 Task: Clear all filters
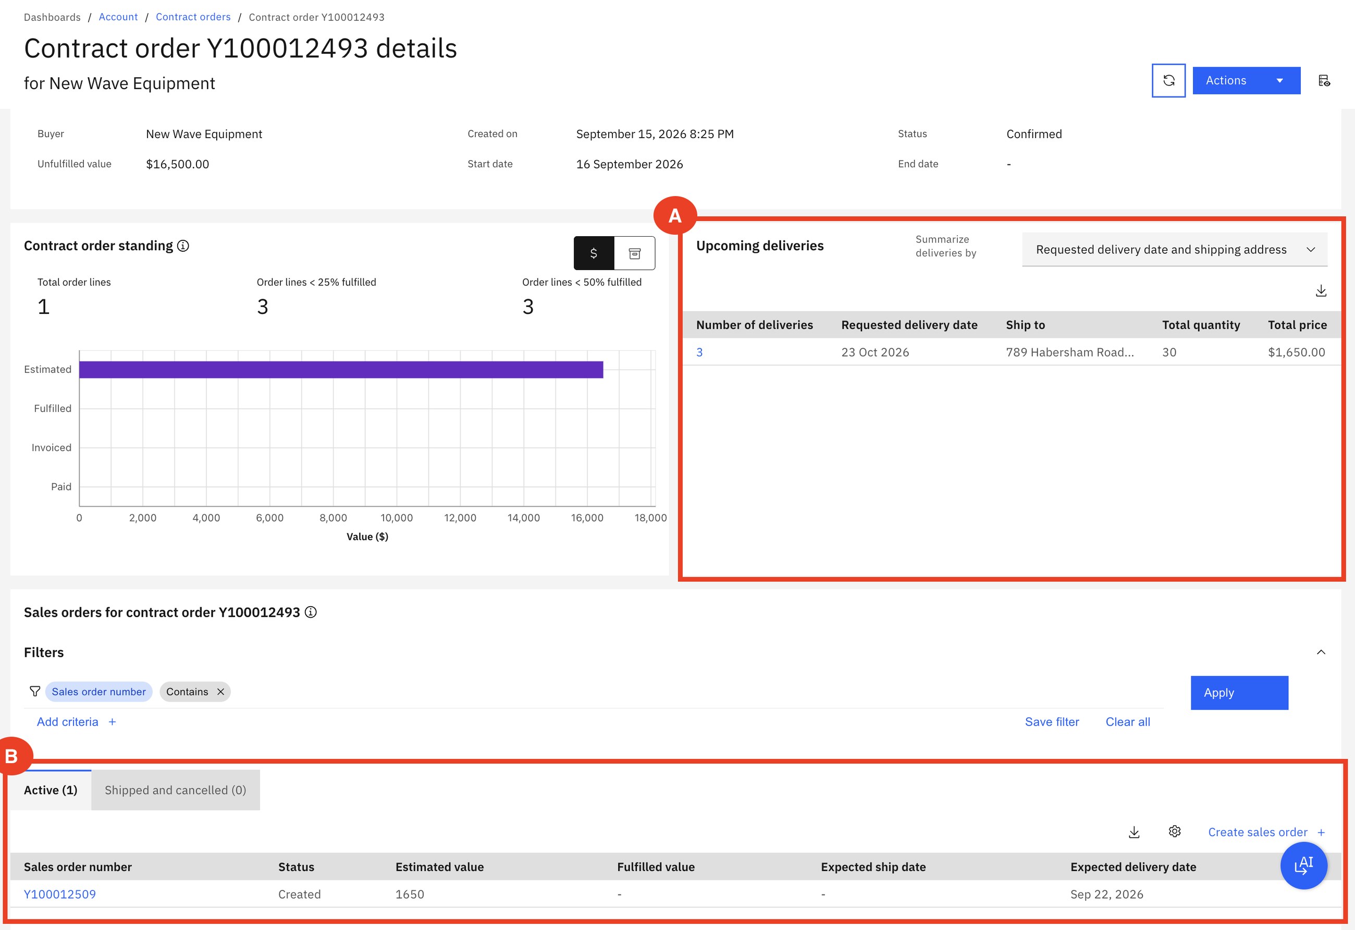[1128, 722]
